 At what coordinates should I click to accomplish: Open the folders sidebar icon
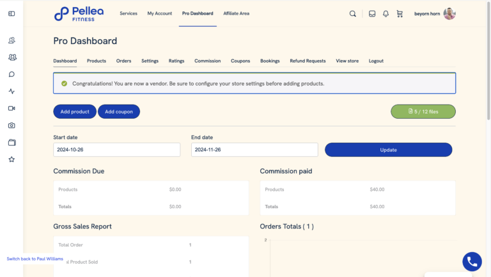(x=12, y=142)
